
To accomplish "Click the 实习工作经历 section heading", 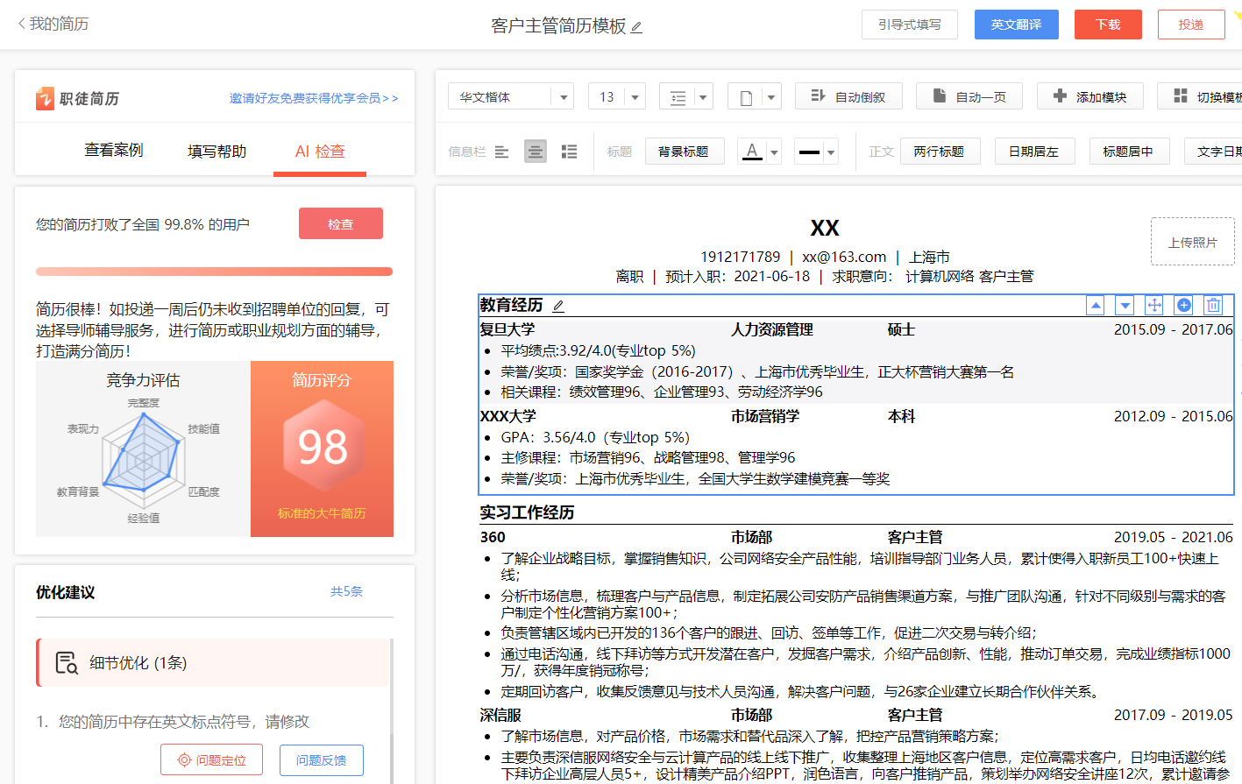I will 527,512.
